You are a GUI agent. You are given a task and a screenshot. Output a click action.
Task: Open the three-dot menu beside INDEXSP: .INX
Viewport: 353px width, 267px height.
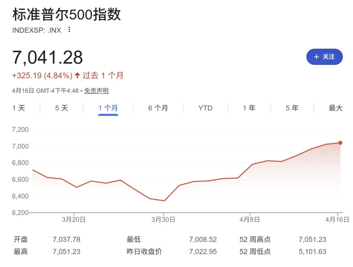(69, 29)
